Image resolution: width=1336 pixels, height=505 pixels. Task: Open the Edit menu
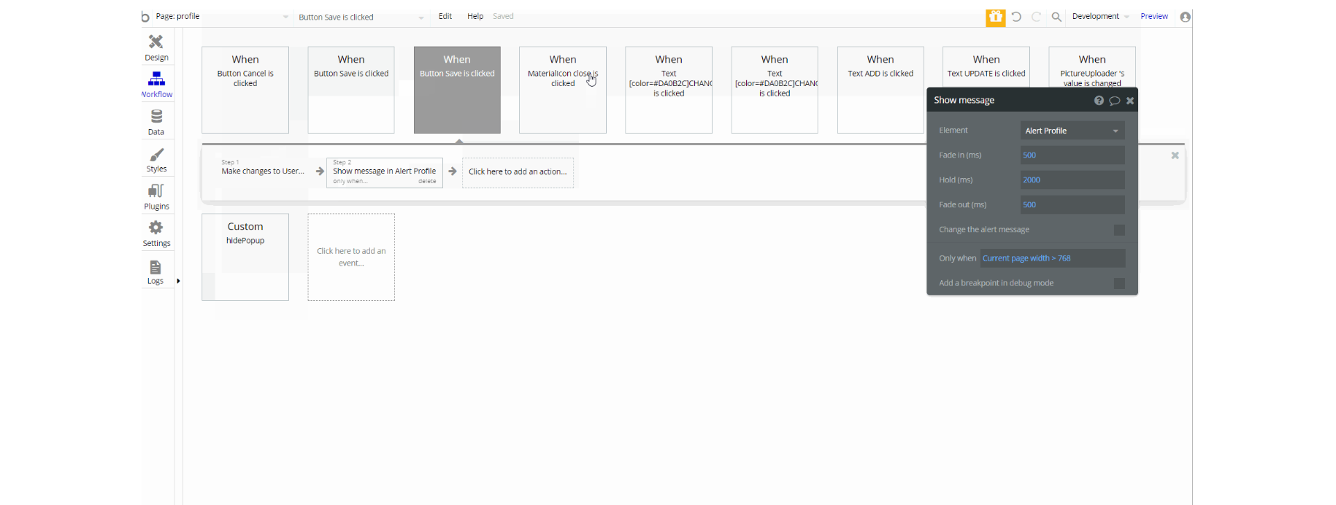pyautogui.click(x=445, y=16)
